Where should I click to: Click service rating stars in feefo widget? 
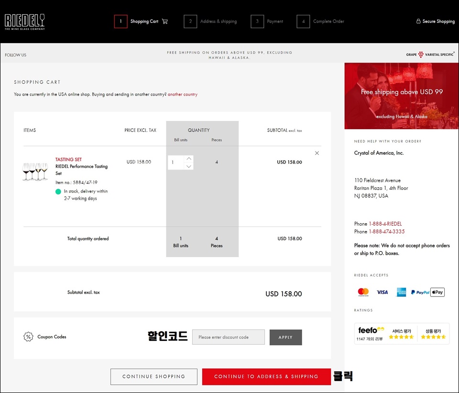(401, 337)
